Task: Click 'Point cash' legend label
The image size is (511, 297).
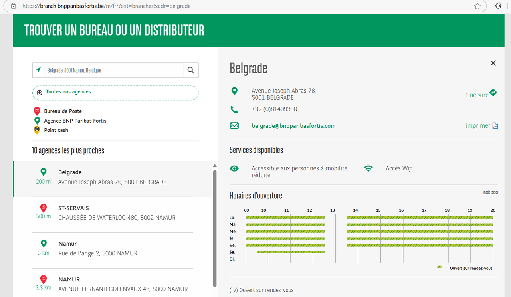Action: (56, 130)
